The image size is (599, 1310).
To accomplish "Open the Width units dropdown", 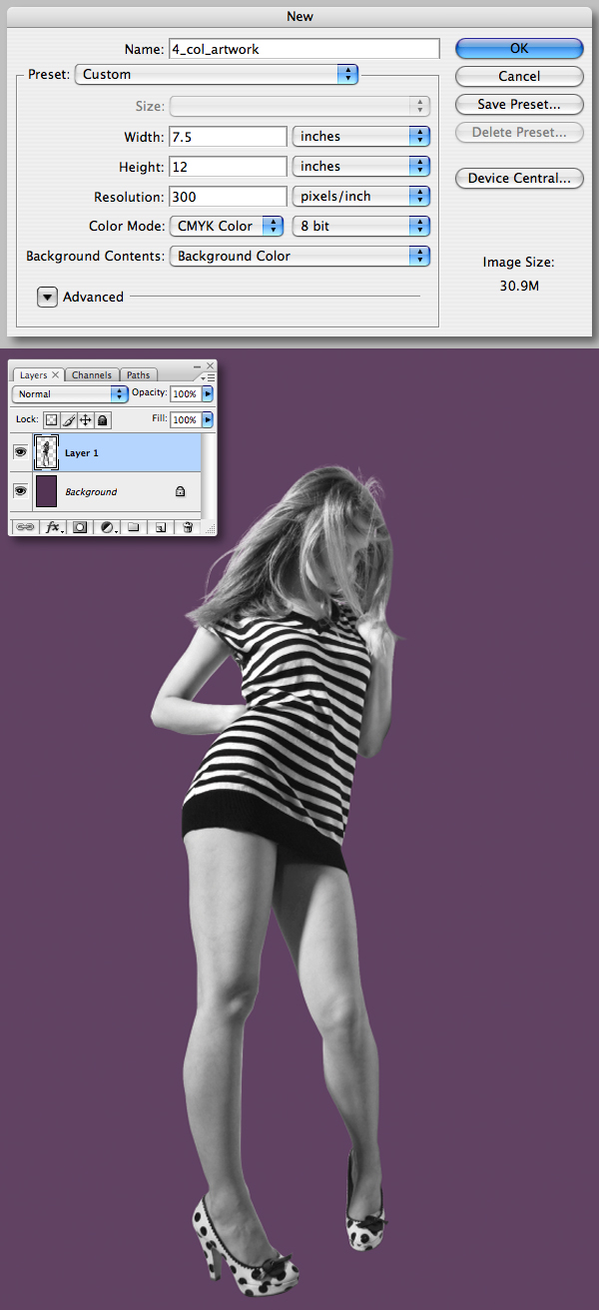I will pos(360,136).
